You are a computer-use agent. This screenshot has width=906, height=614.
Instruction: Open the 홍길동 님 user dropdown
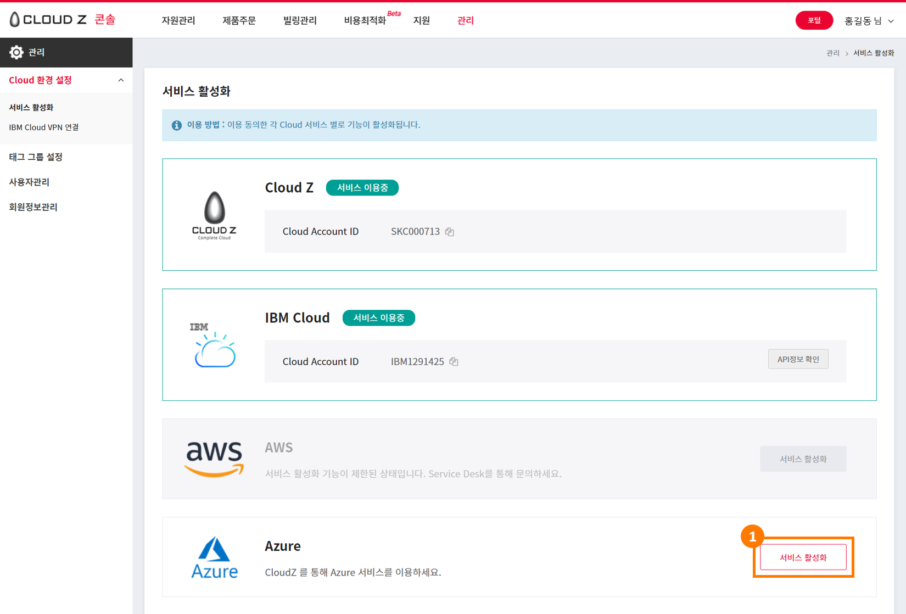click(x=869, y=21)
